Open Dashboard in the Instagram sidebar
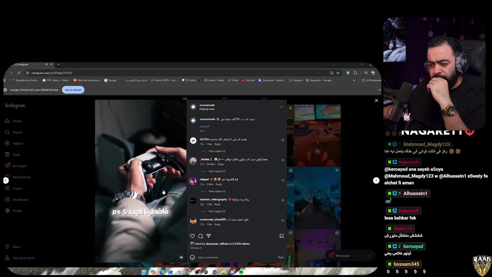Screen dimensions: 492x277 [17, 199]
